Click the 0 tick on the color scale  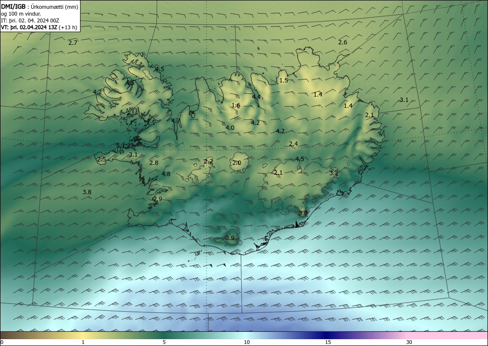[2, 342]
